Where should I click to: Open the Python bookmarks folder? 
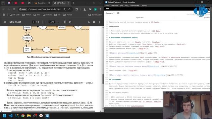pos(26,15)
